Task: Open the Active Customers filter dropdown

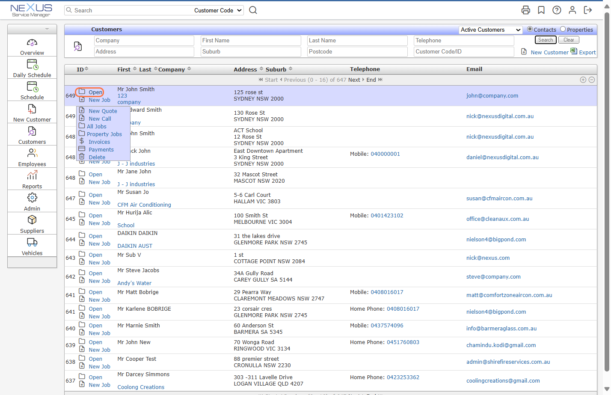Action: point(491,30)
